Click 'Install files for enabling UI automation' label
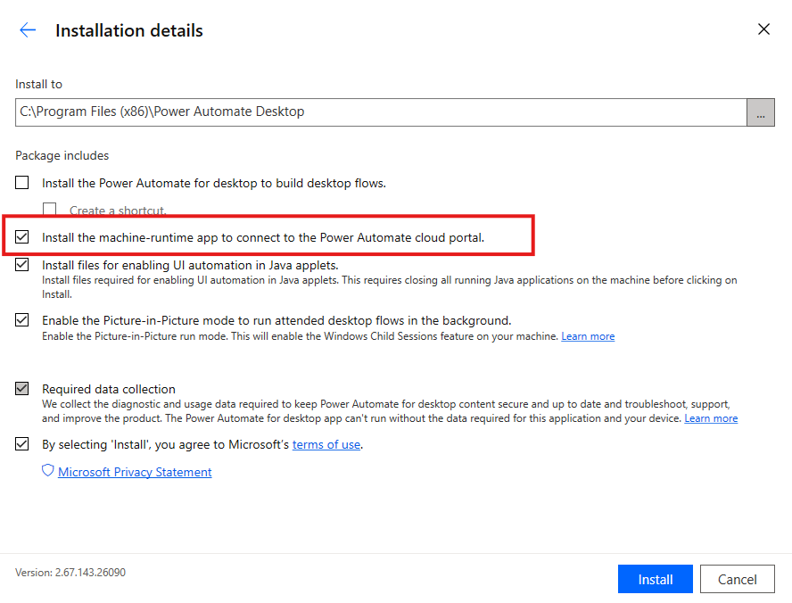Image resolution: width=792 pixels, height=603 pixels. (190, 265)
